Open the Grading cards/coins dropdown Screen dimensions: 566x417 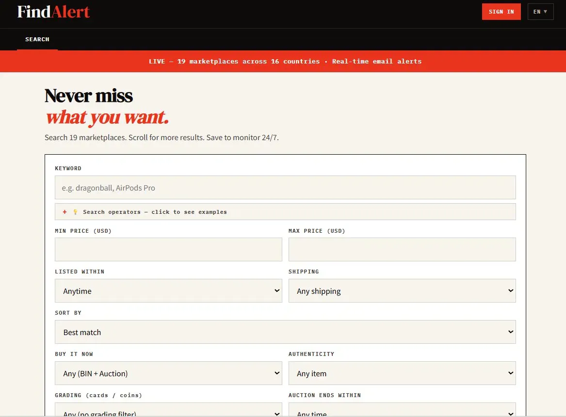click(x=168, y=410)
